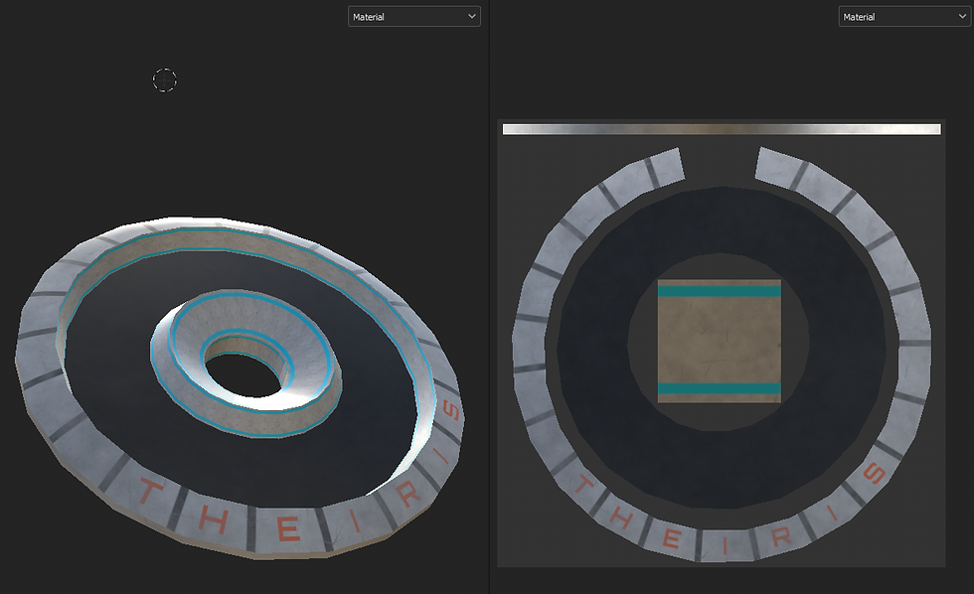The height and width of the screenshot is (594, 974).
Task: Click the letter S in the 2D texture view
Action: click(x=874, y=473)
